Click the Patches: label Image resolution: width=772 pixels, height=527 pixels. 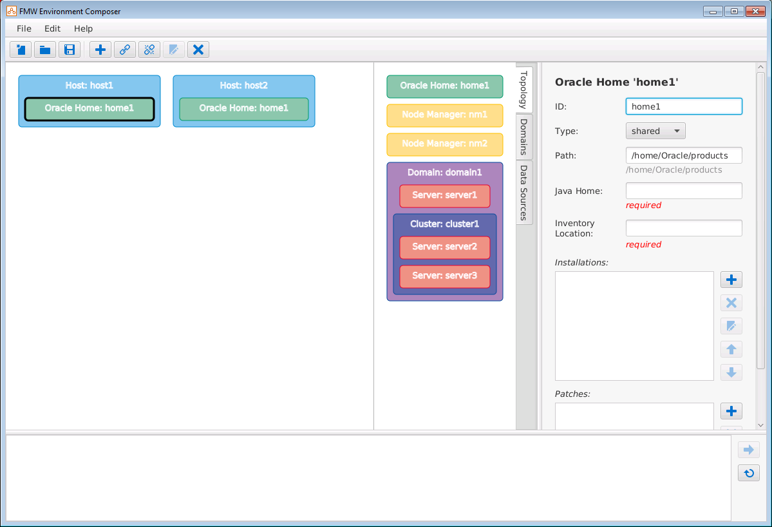[x=572, y=394]
